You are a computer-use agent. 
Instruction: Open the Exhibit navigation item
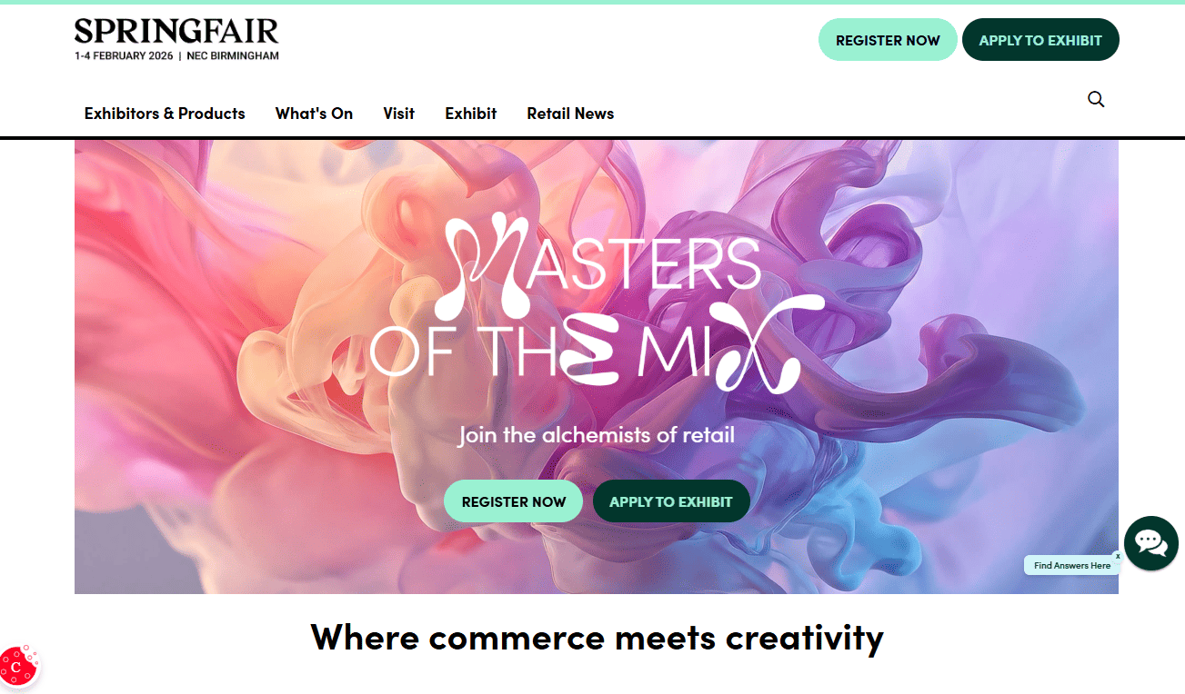470,114
